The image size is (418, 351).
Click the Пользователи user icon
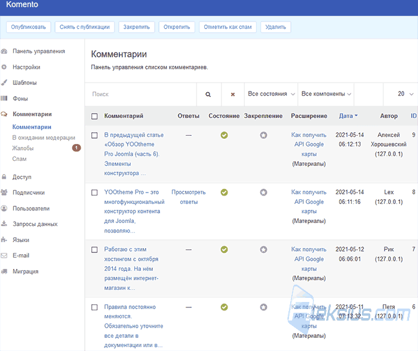pyautogui.click(x=4, y=208)
